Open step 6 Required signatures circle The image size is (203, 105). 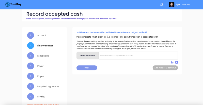pos(30,86)
